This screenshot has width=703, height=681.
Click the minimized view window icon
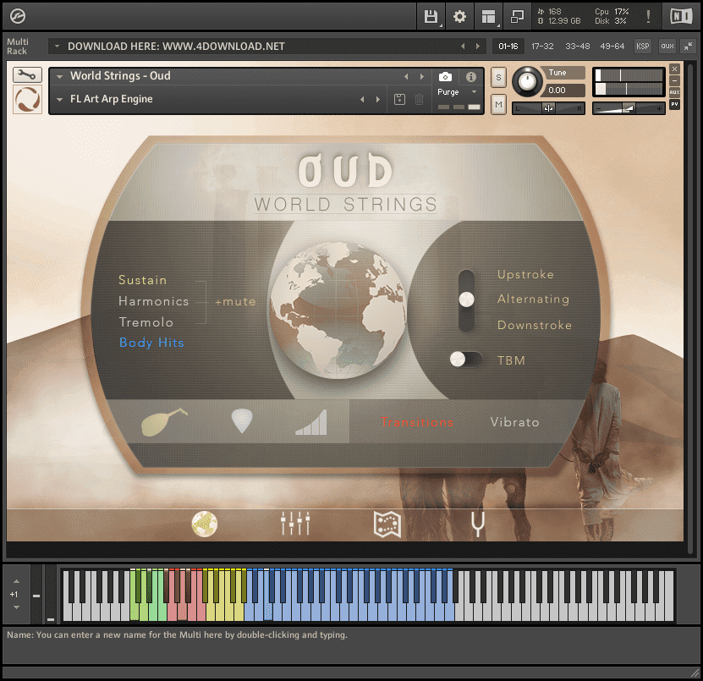[x=517, y=17]
